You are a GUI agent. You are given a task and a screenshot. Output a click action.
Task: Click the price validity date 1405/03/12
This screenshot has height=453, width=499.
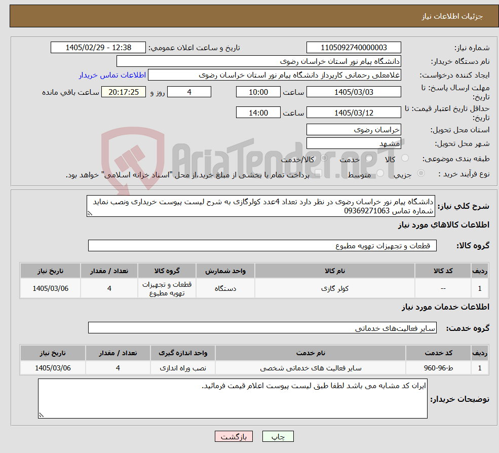[354, 112]
